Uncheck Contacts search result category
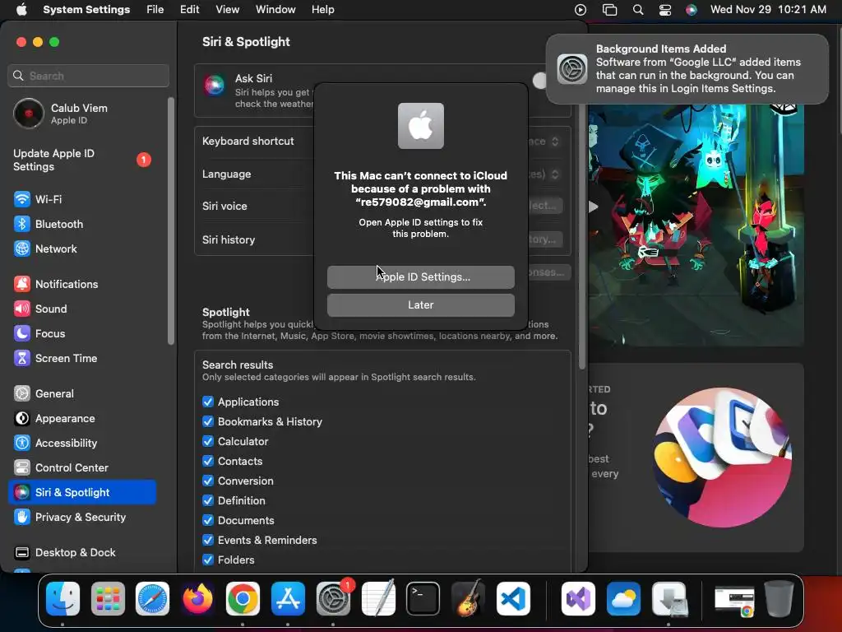 tap(208, 461)
